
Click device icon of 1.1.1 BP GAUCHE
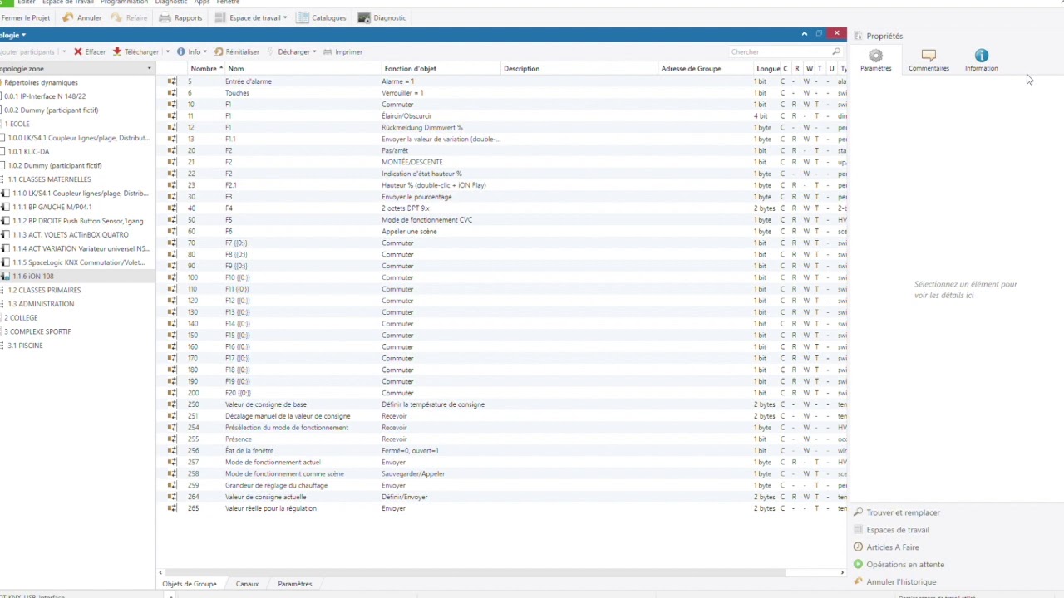pyautogui.click(x=5, y=207)
